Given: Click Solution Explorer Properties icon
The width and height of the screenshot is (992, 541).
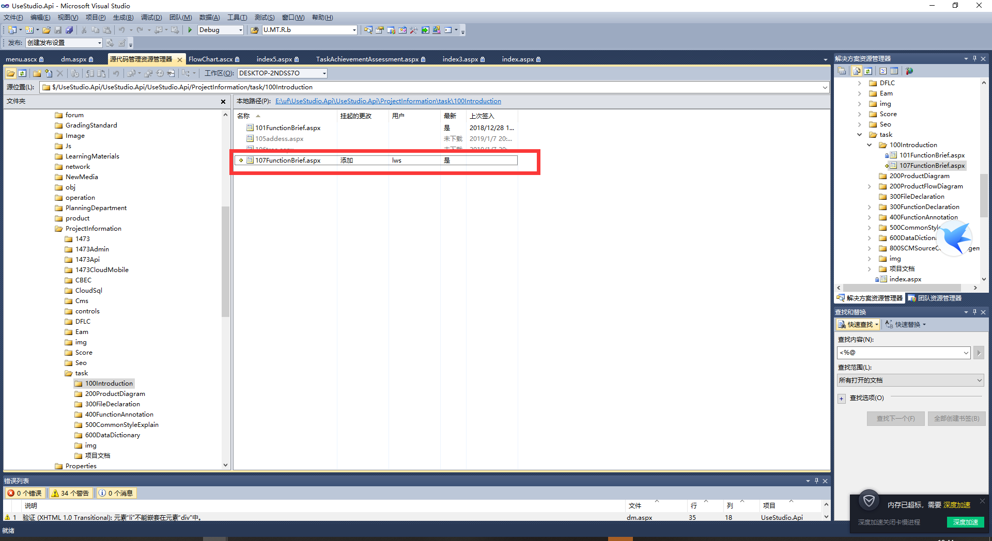Looking at the screenshot, I should pyautogui.click(x=842, y=71).
